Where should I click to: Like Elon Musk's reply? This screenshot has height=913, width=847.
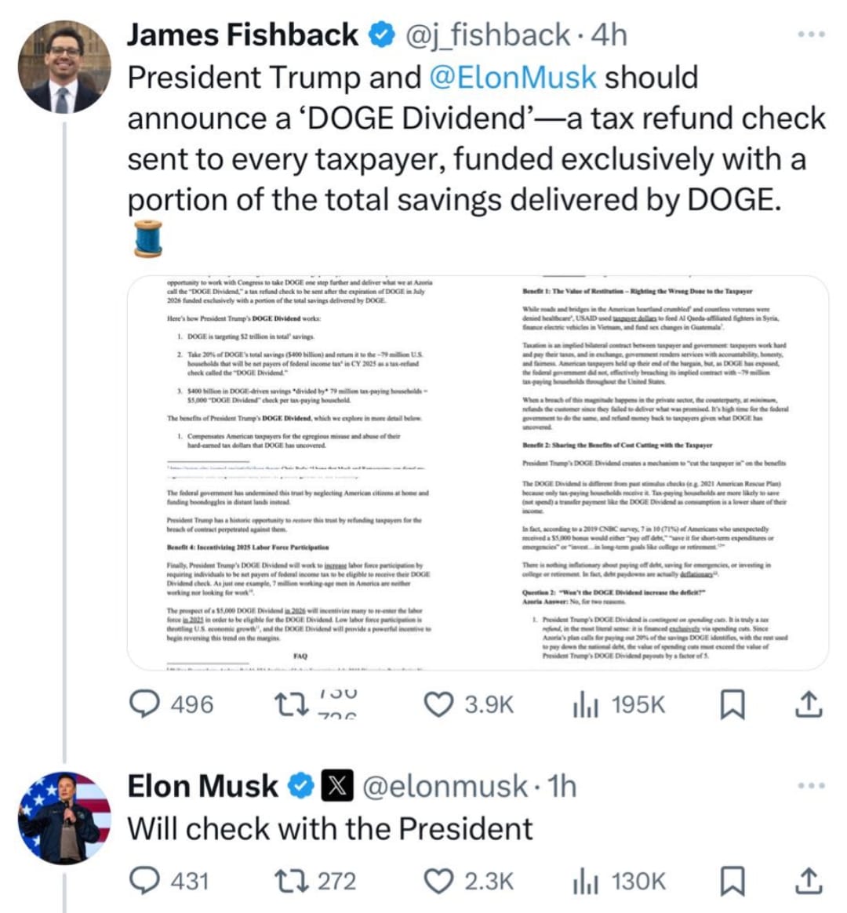point(438,881)
